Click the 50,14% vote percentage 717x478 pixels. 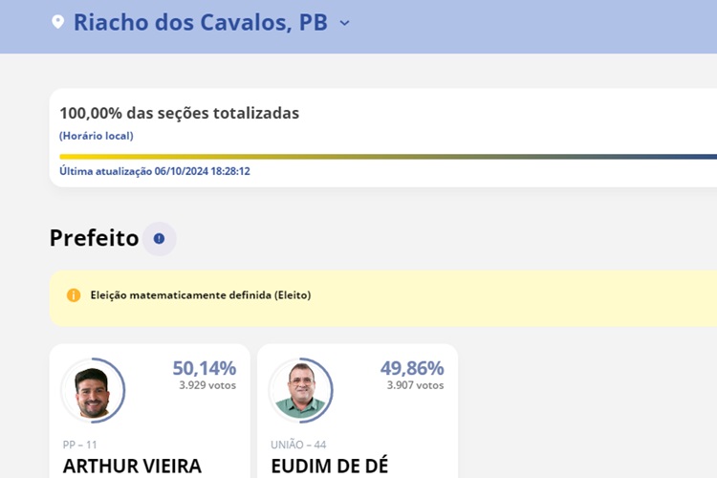tap(204, 368)
